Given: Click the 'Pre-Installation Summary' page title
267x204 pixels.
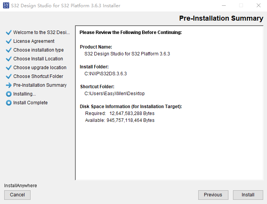Looking at the screenshot, I should (221, 18).
